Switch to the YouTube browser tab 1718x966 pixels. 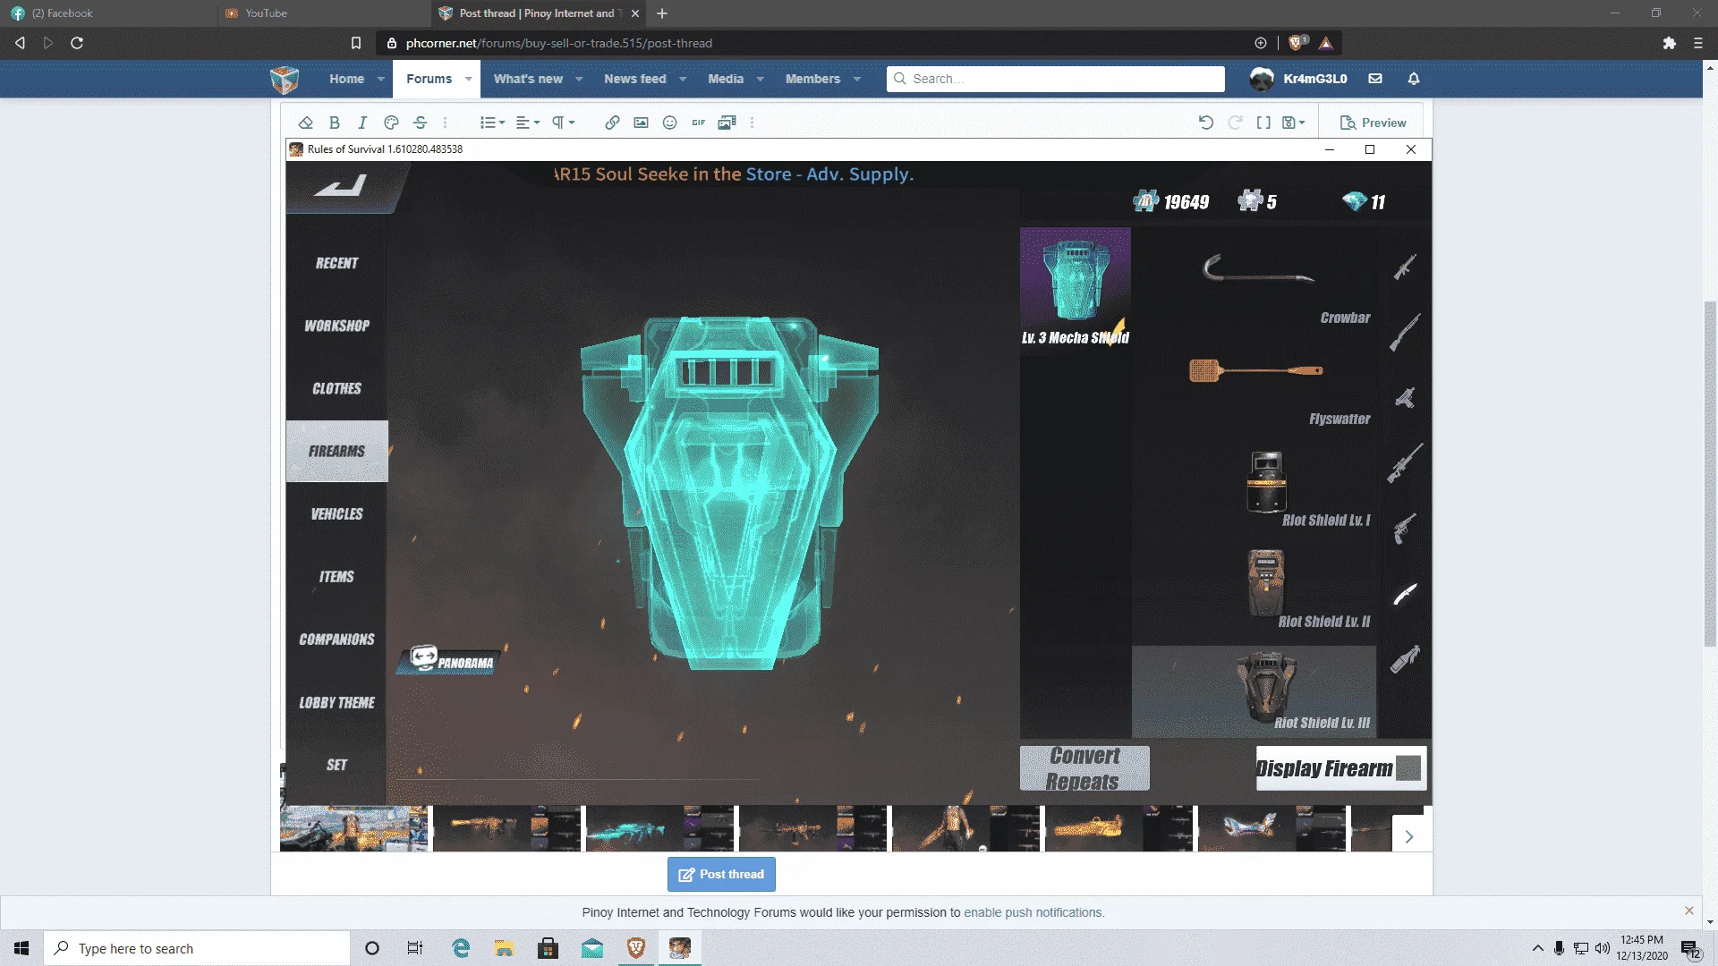(x=322, y=13)
